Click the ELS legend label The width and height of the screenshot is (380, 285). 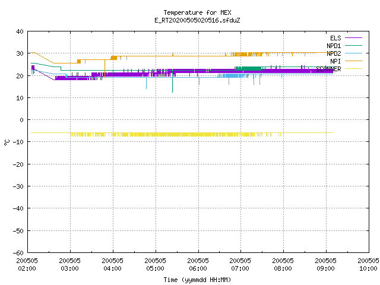[x=335, y=38]
